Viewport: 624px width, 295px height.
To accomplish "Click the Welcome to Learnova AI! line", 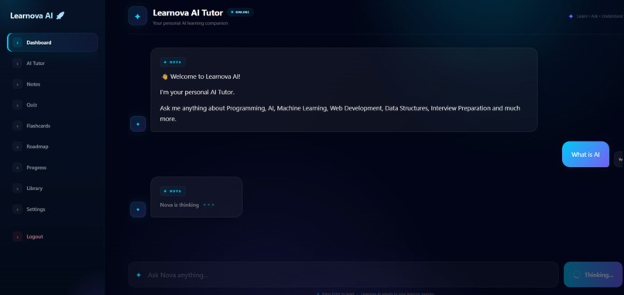I will 201,76.
